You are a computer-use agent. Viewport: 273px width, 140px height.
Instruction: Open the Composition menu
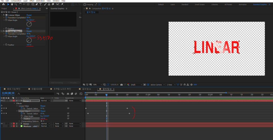[16, 1]
